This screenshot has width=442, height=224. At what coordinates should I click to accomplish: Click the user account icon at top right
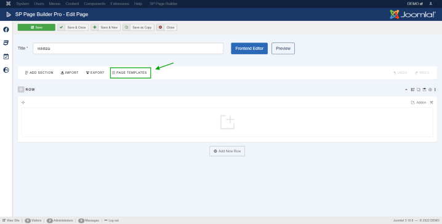pyautogui.click(x=431, y=4)
